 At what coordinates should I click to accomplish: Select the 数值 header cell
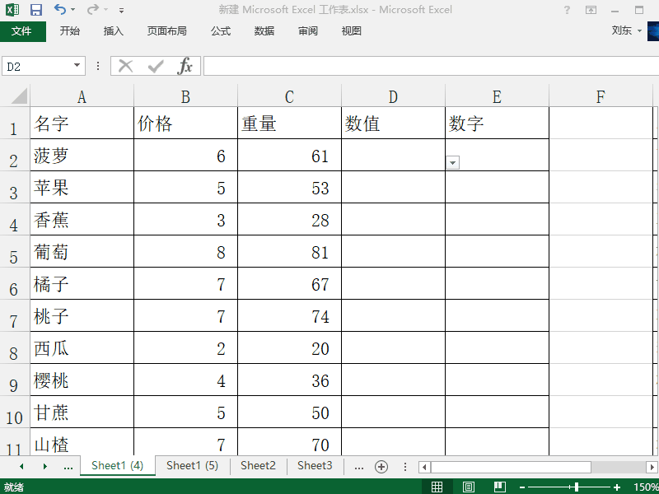click(394, 123)
